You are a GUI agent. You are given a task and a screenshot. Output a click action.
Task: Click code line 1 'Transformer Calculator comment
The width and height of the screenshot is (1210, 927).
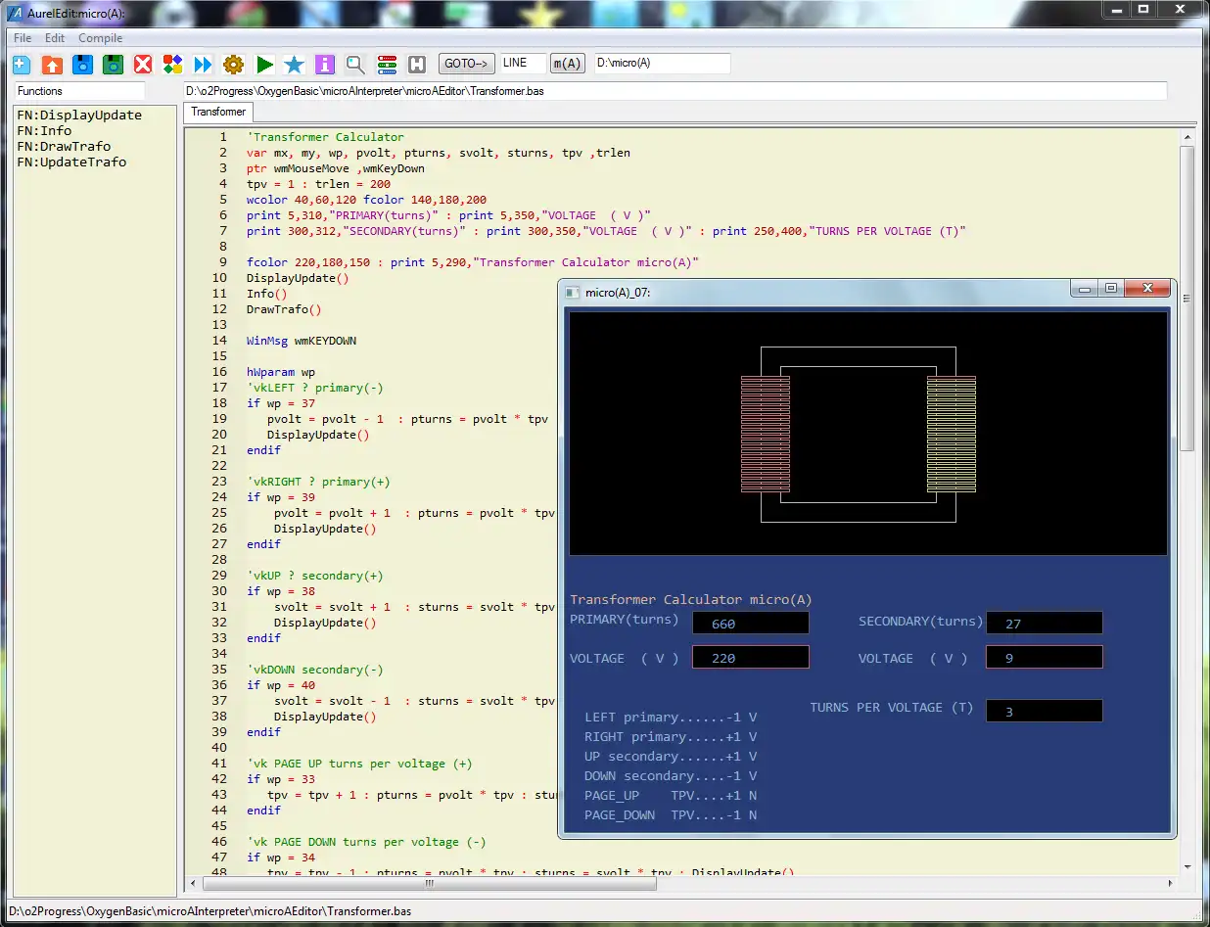point(325,137)
